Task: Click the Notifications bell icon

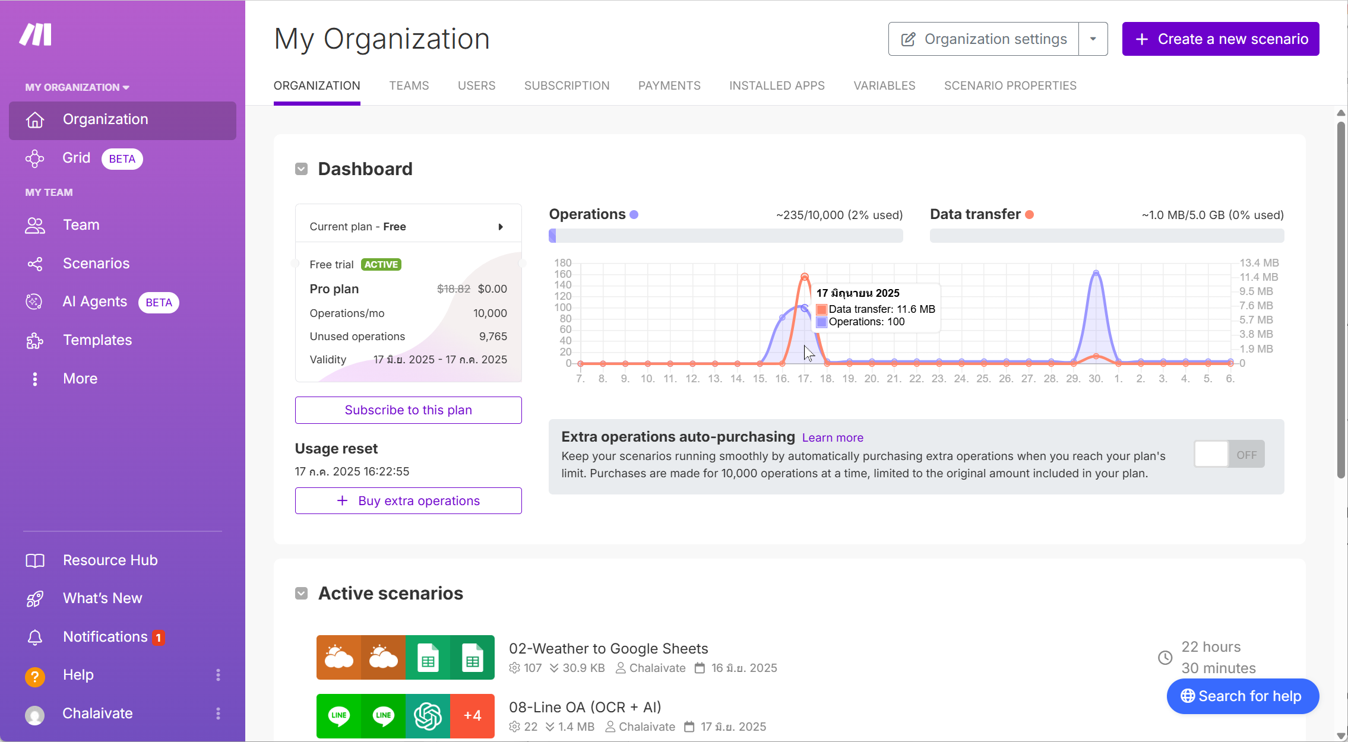Action: click(35, 636)
